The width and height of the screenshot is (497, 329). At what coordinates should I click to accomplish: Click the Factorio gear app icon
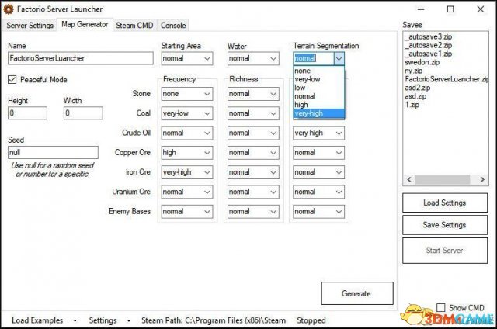9,9
